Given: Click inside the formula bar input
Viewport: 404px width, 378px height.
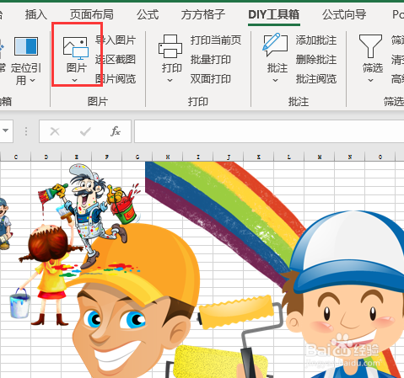Looking at the screenshot, I should [269, 131].
